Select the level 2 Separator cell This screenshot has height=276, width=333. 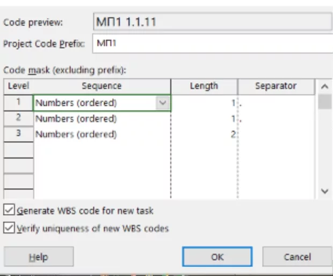(x=276, y=119)
